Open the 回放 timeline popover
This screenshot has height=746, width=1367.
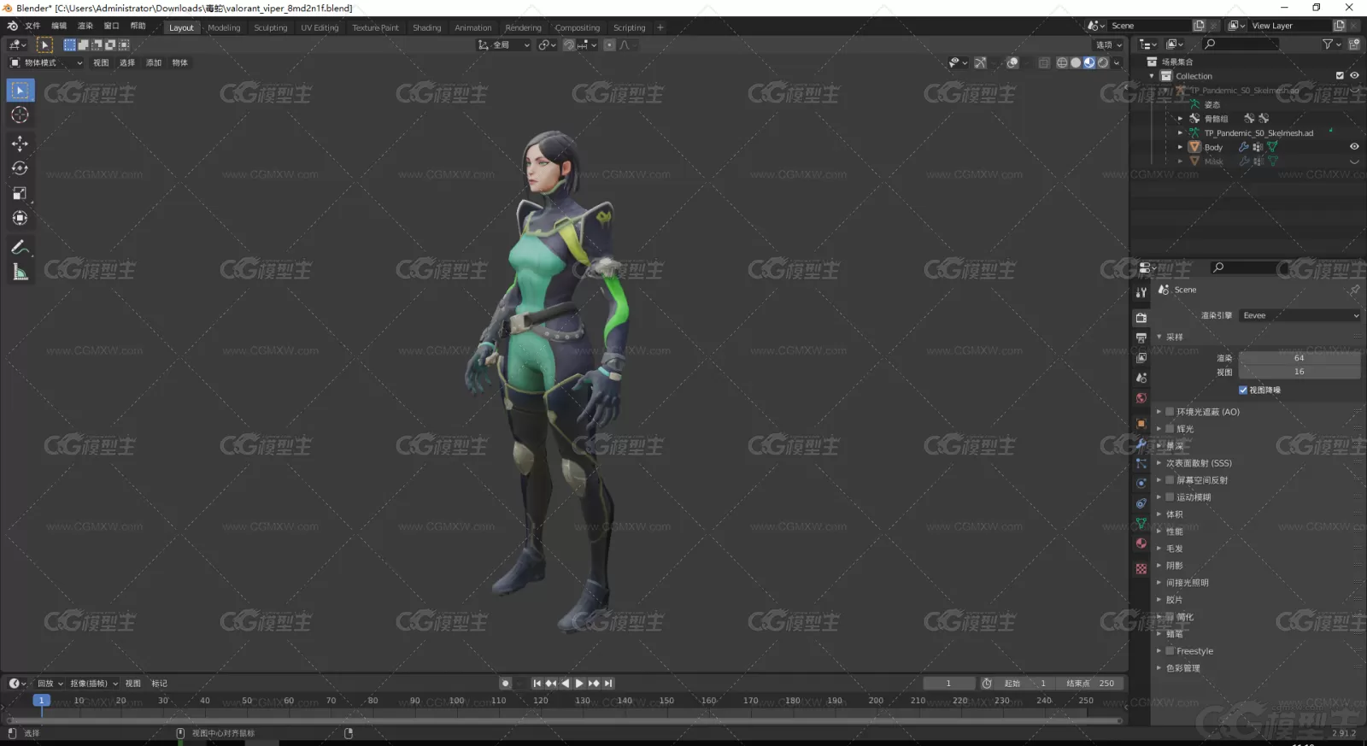(50, 684)
